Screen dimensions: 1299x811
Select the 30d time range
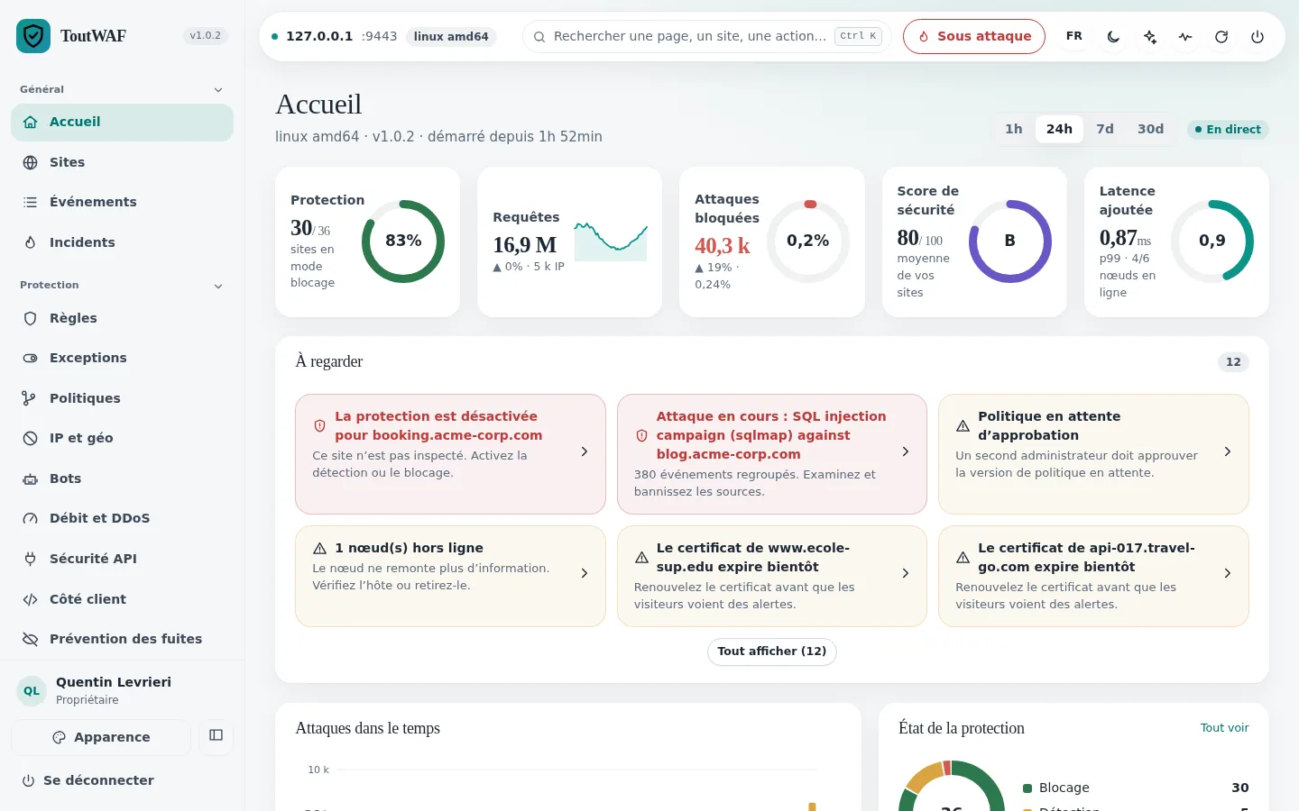pyautogui.click(x=1150, y=129)
